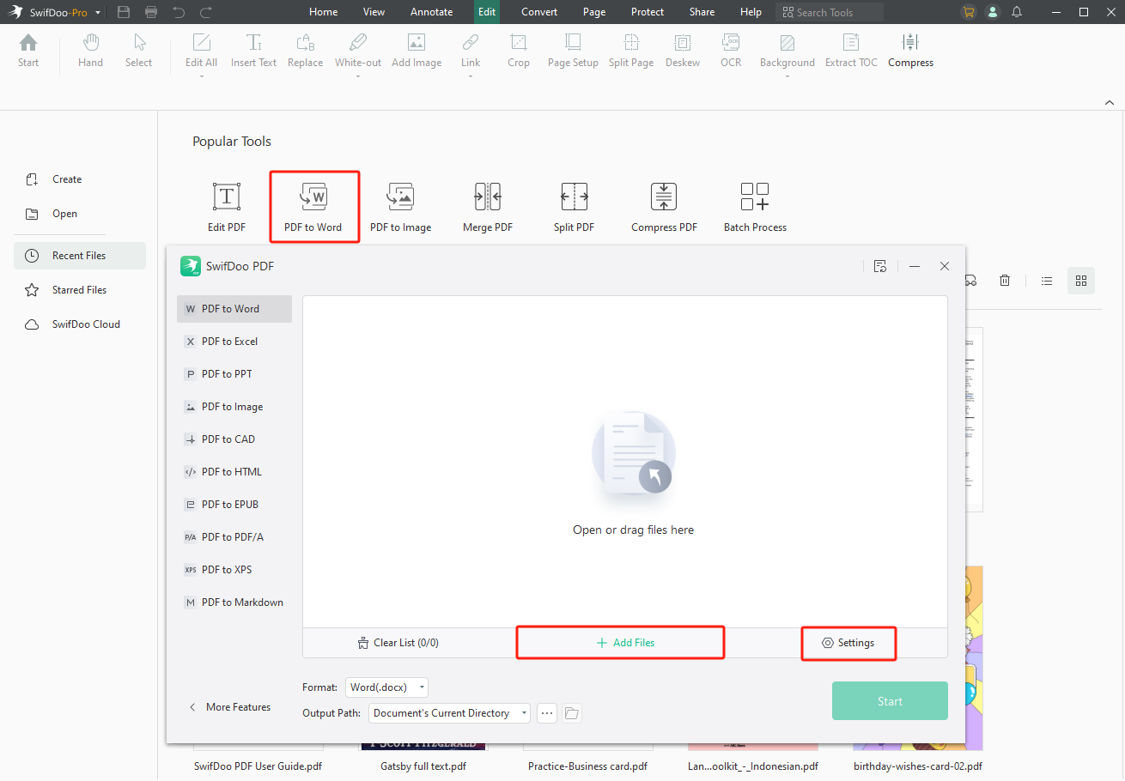Choose the Crop tool

(x=519, y=51)
